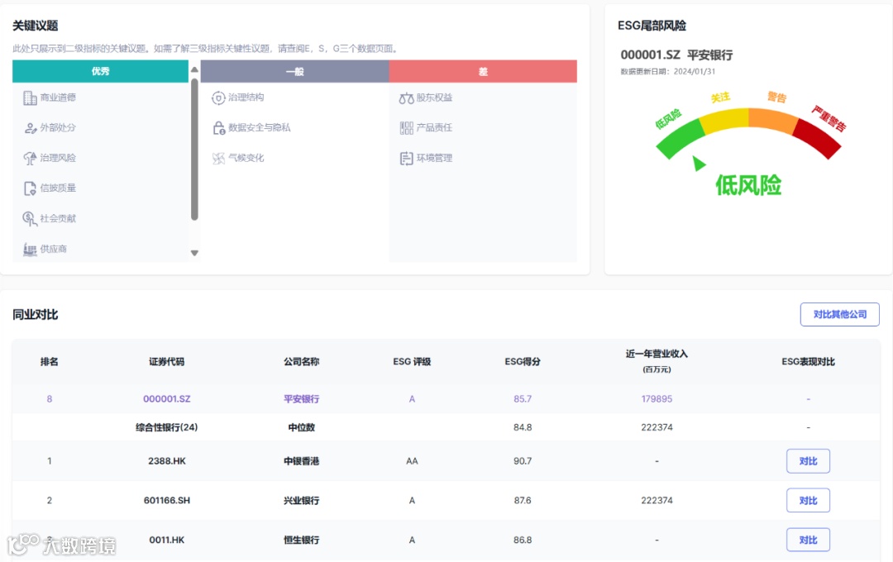The width and height of the screenshot is (893, 562).
Task: Select the 差 column header
Action: 483,71
